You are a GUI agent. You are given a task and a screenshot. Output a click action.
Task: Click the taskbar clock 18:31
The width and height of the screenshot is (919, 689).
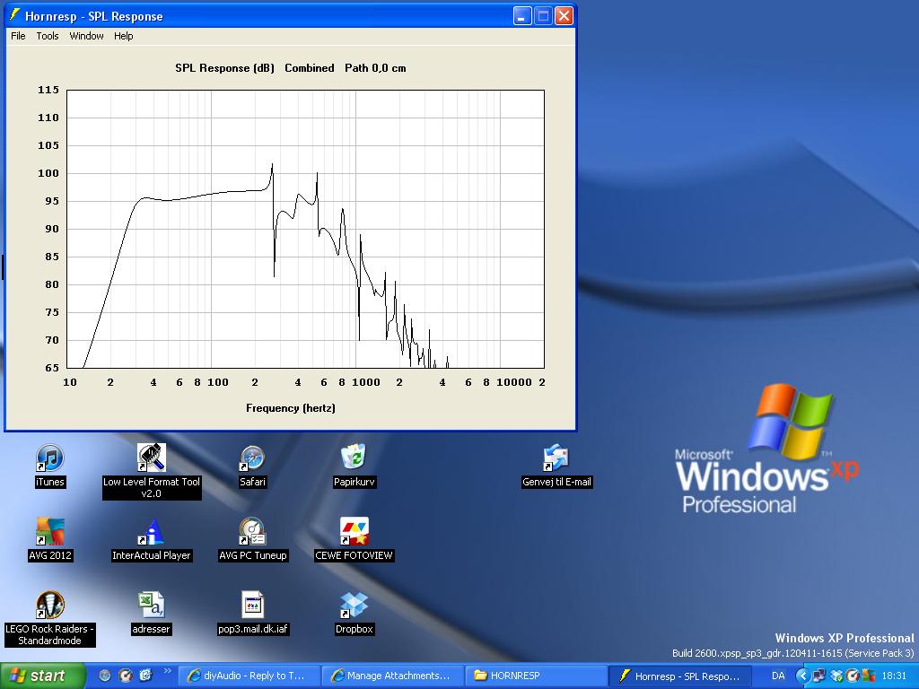point(894,676)
